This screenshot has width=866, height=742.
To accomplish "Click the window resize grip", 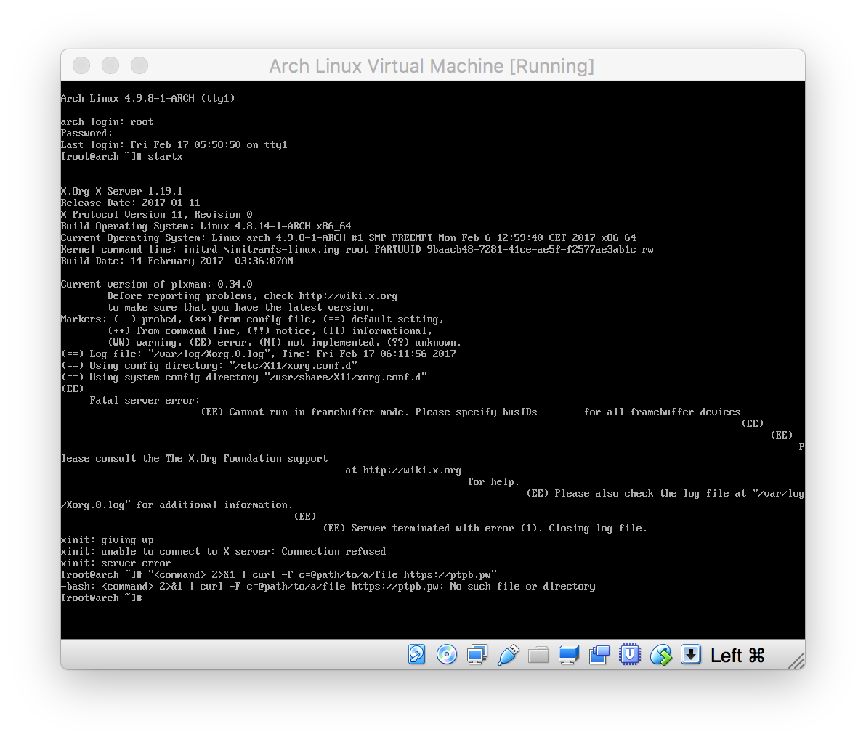I will 796,661.
